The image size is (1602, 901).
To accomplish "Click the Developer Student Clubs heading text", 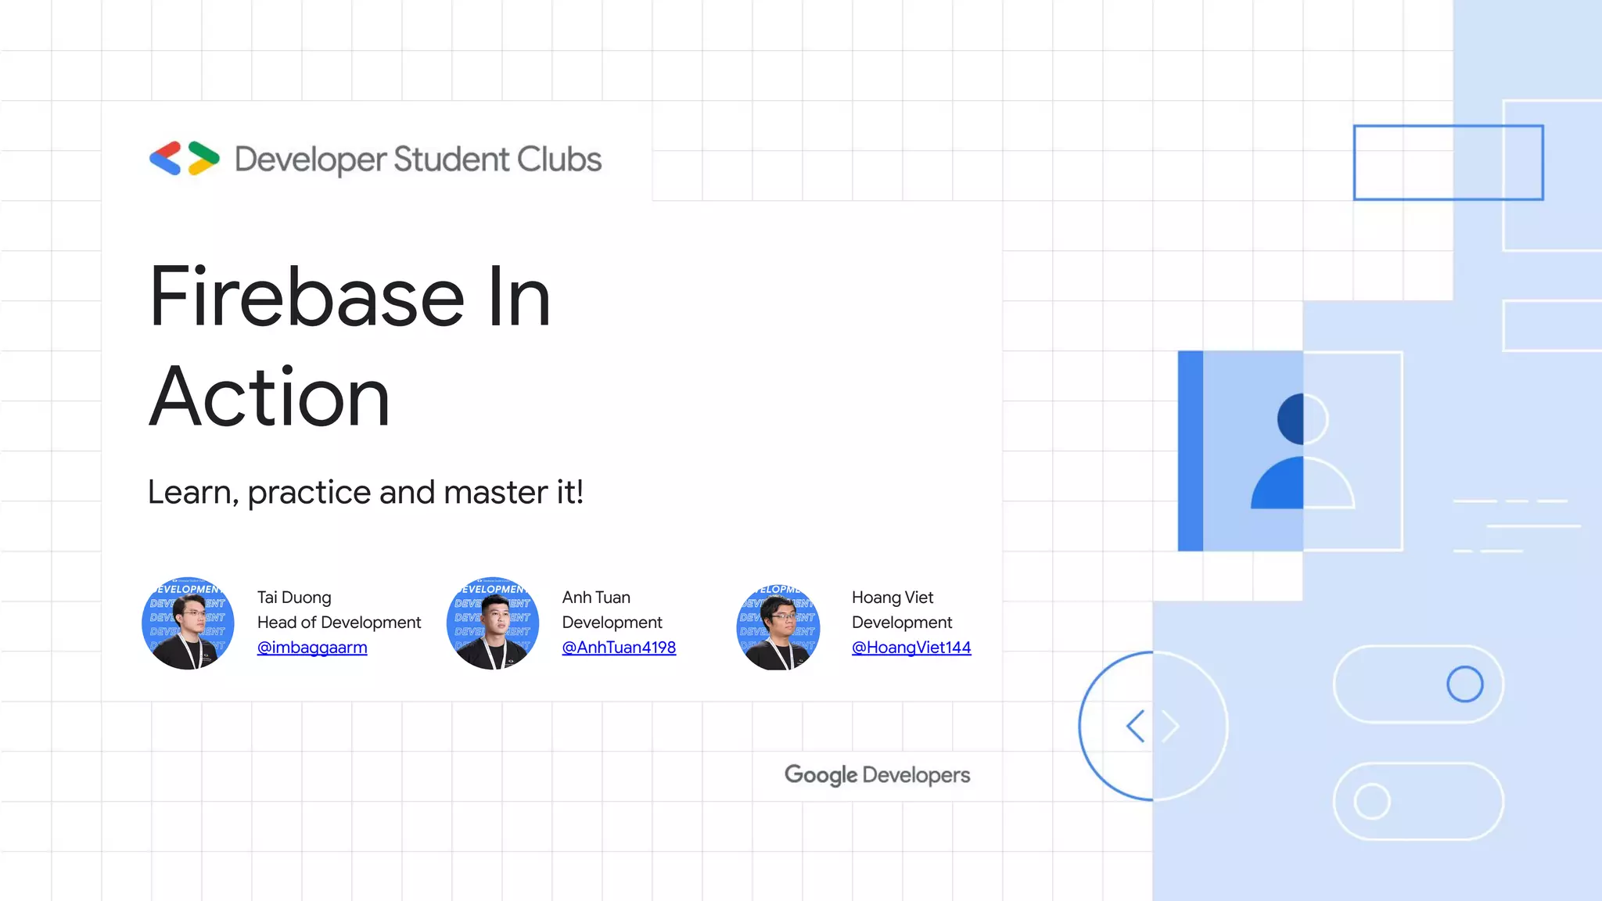I will tap(418, 159).
